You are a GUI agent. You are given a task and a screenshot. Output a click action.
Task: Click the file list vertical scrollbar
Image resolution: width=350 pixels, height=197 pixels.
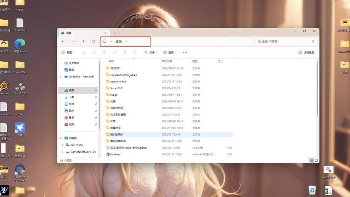pyautogui.click(x=317, y=89)
